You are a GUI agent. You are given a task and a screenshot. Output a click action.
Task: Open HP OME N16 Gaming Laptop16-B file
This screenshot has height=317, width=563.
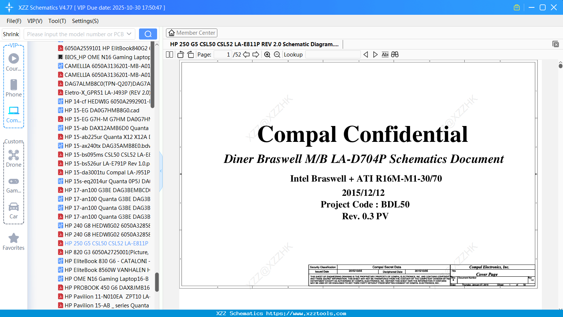pos(104,279)
